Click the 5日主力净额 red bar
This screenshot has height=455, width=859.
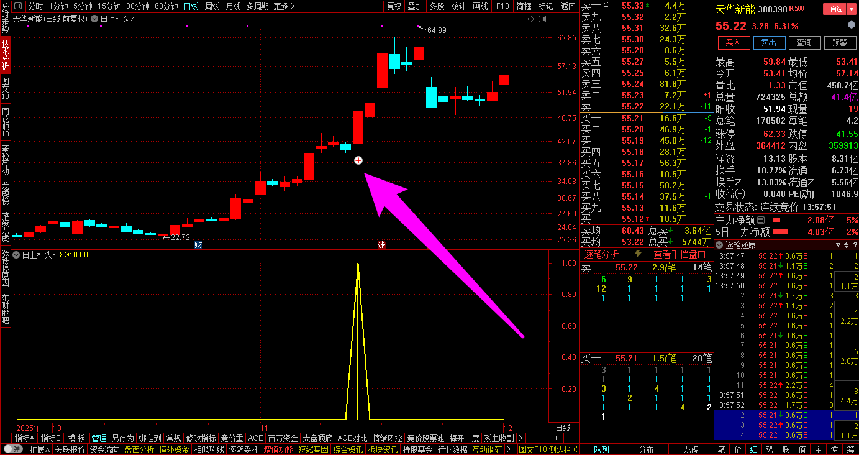pos(780,232)
